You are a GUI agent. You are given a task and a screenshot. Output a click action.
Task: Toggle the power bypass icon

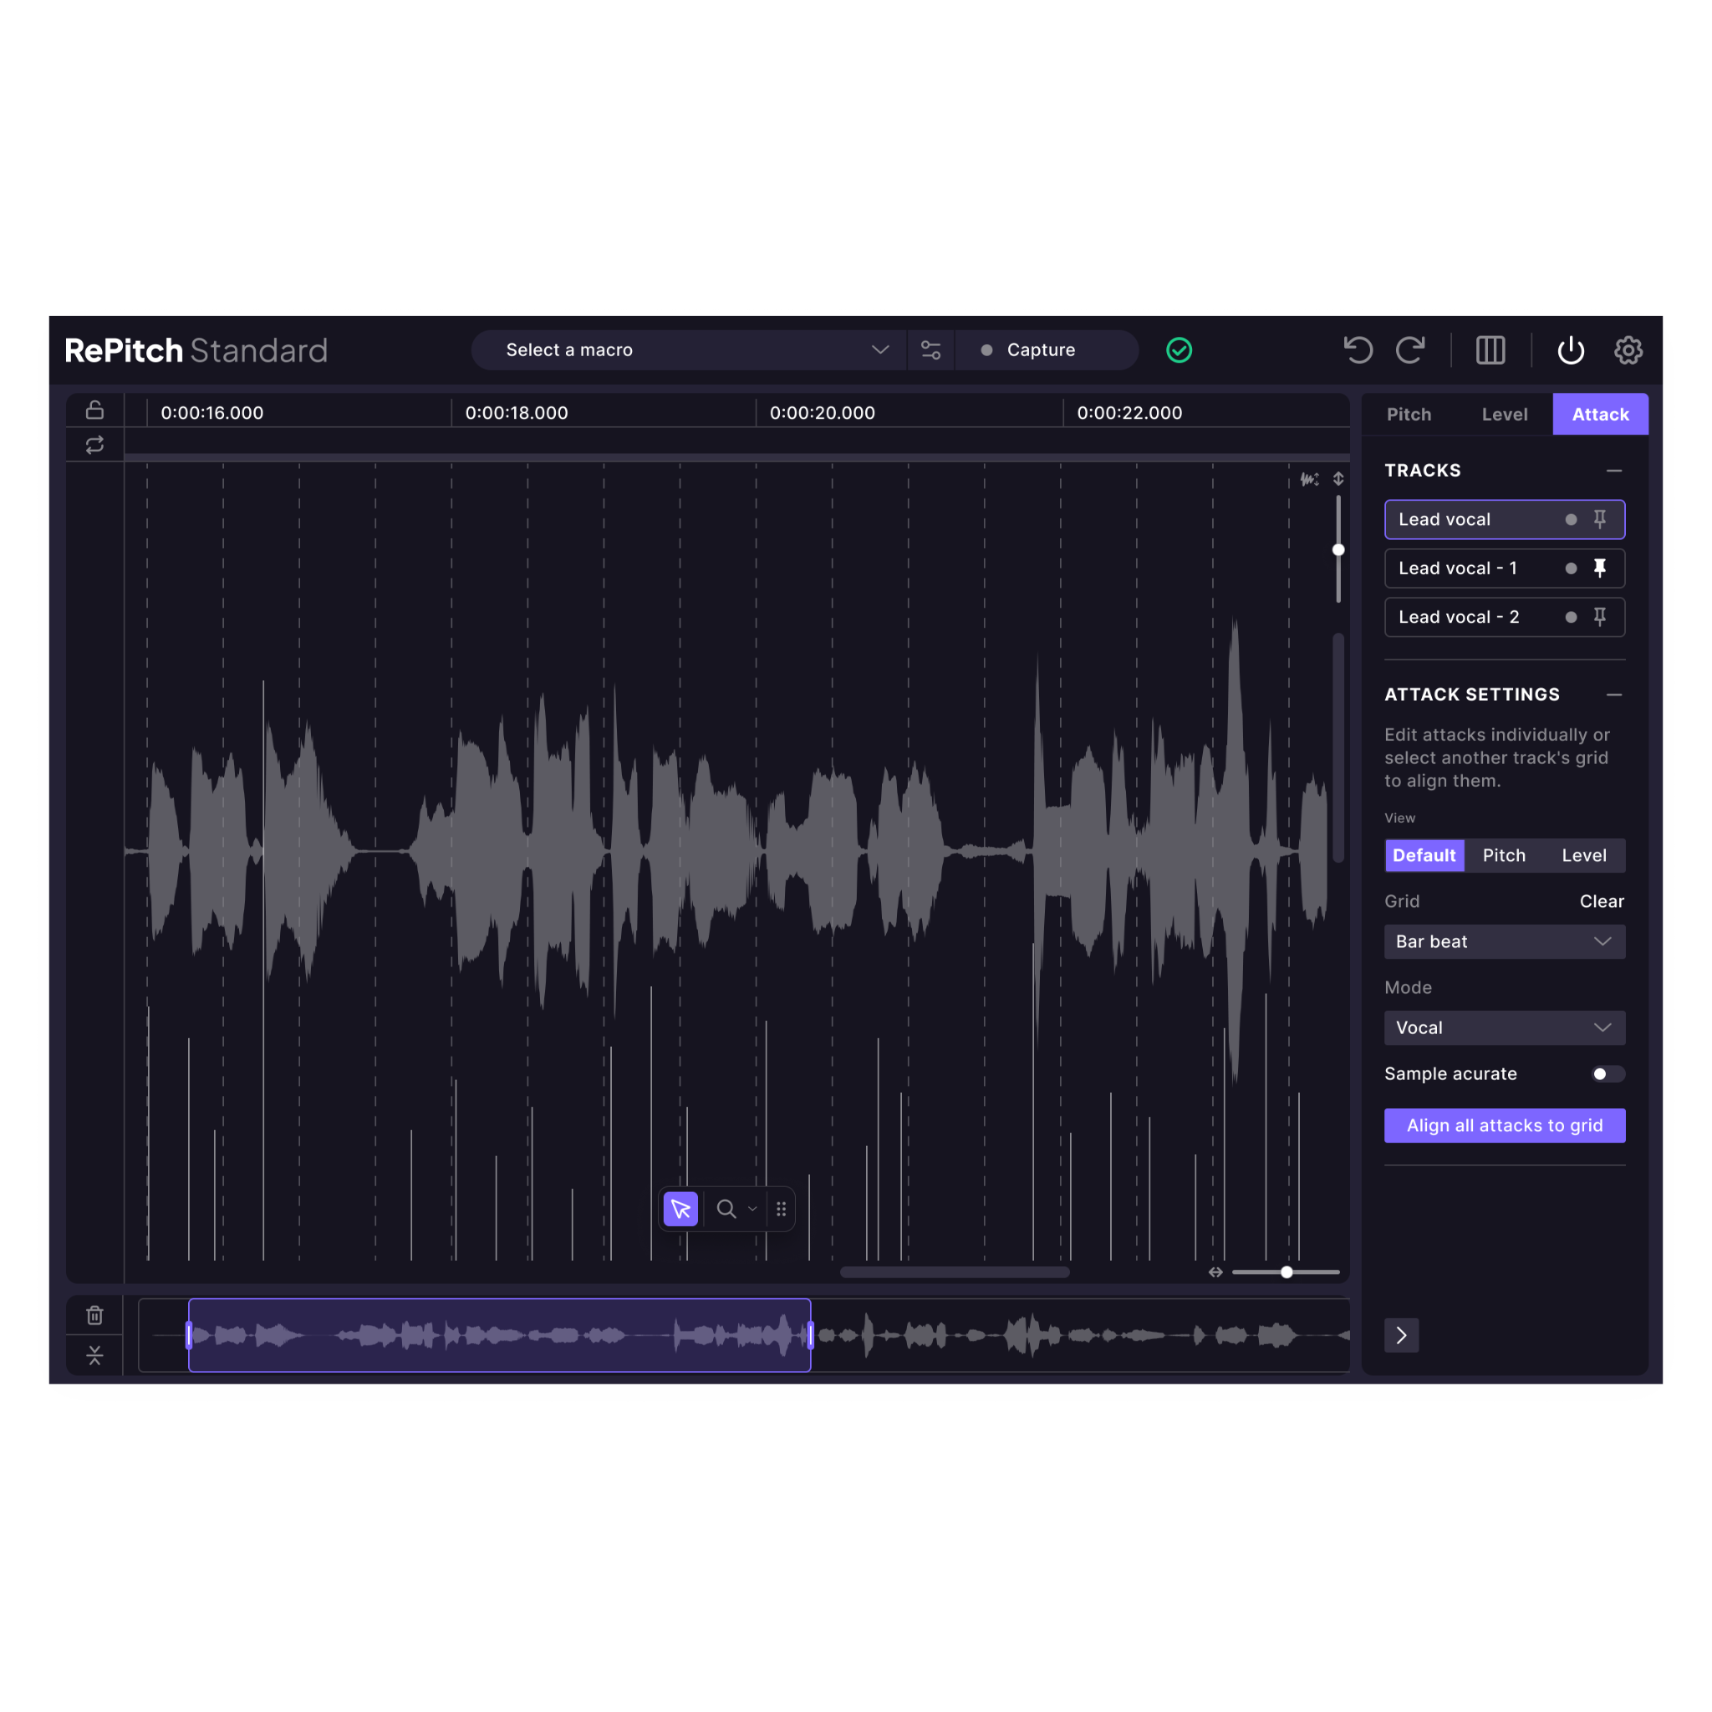coord(1570,350)
